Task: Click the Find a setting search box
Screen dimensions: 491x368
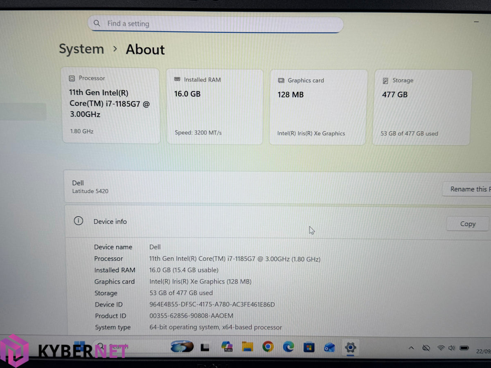Action: click(215, 24)
